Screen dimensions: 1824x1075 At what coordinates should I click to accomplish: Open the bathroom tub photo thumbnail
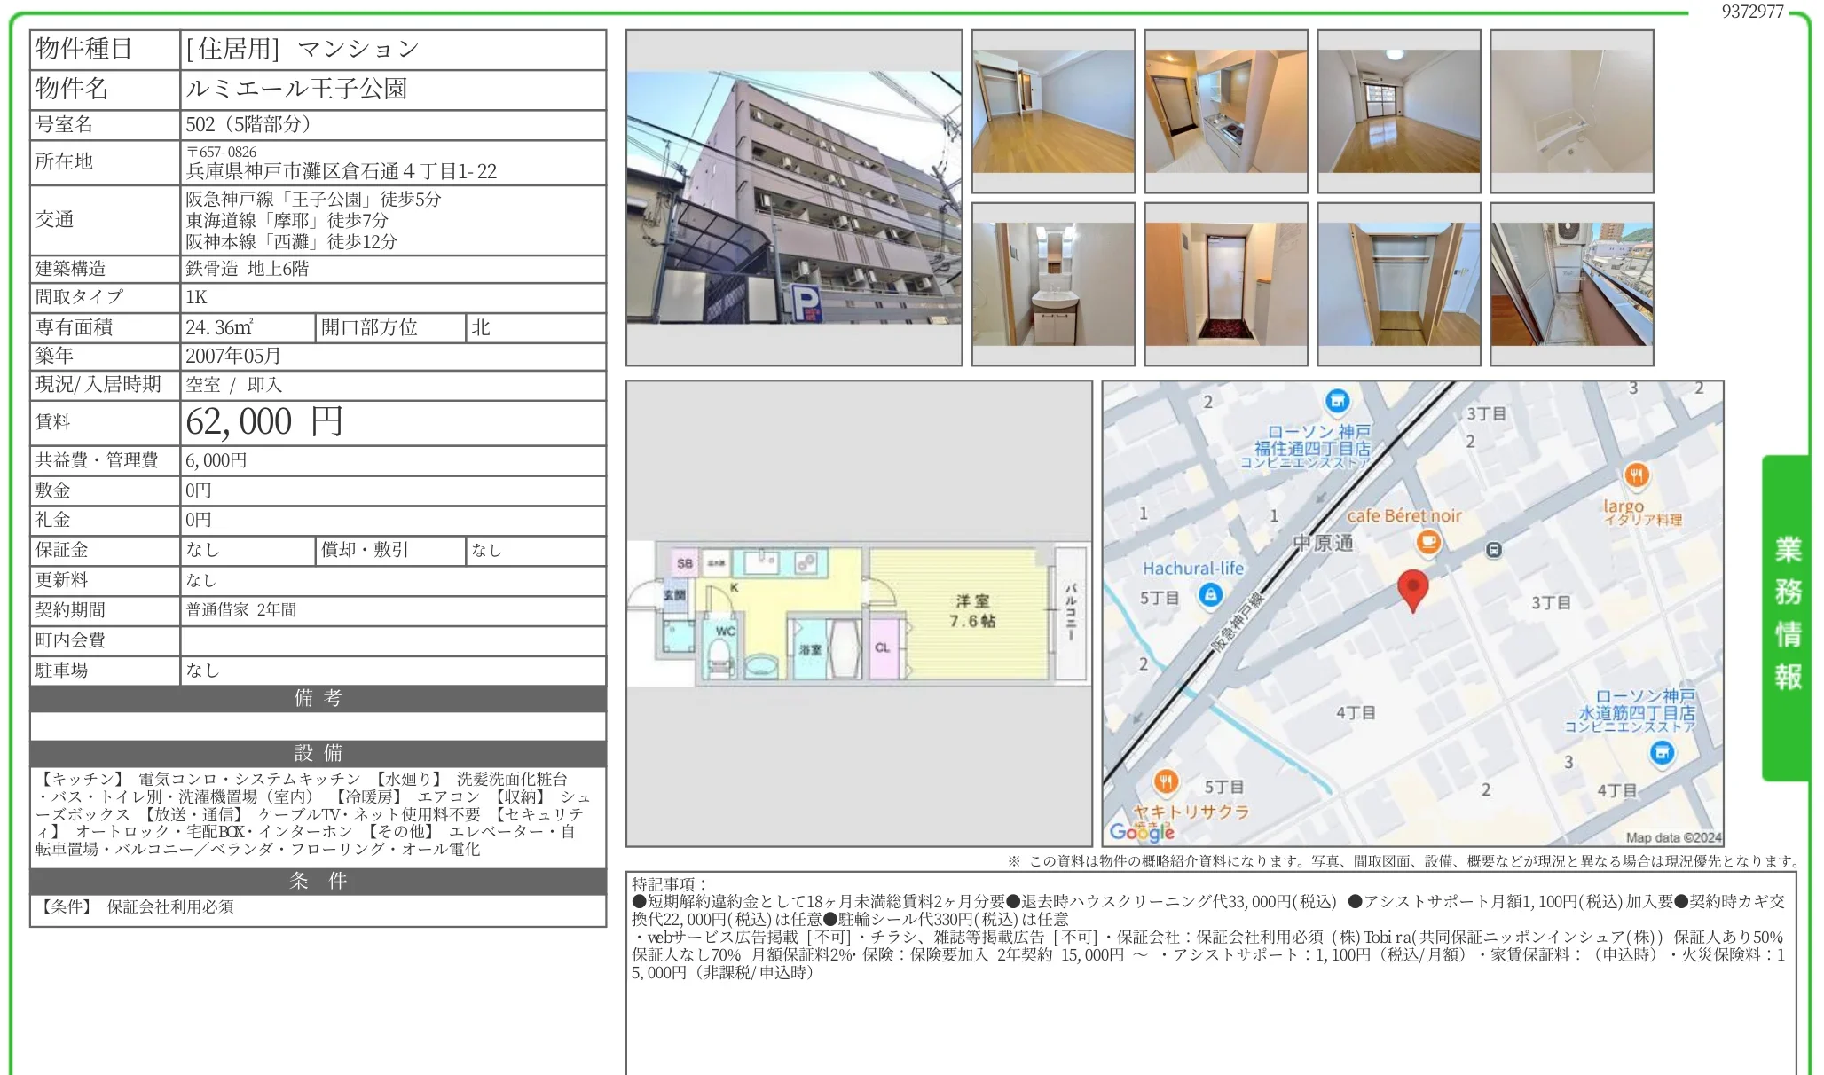click(1571, 111)
